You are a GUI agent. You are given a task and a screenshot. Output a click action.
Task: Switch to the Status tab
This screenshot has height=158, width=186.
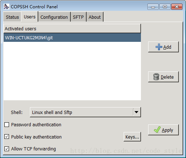pos(12,17)
